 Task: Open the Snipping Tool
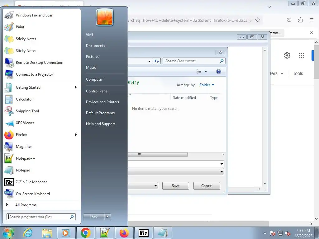pos(42,111)
